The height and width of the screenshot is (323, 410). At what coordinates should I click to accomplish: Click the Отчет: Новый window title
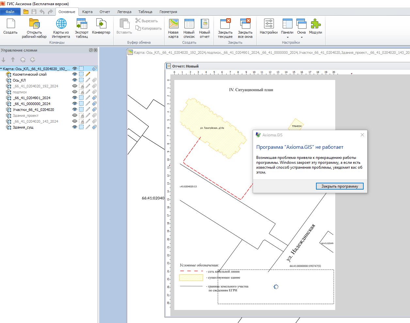point(185,66)
